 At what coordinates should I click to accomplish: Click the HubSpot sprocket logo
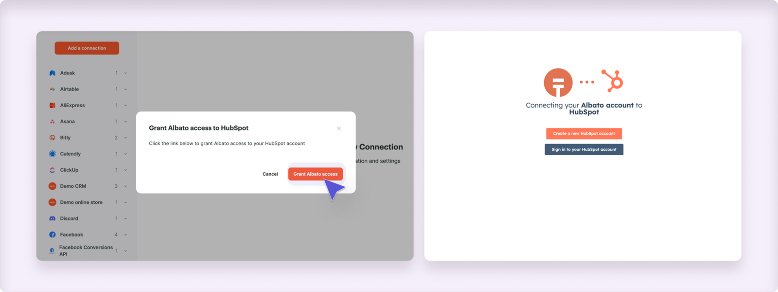tap(613, 81)
